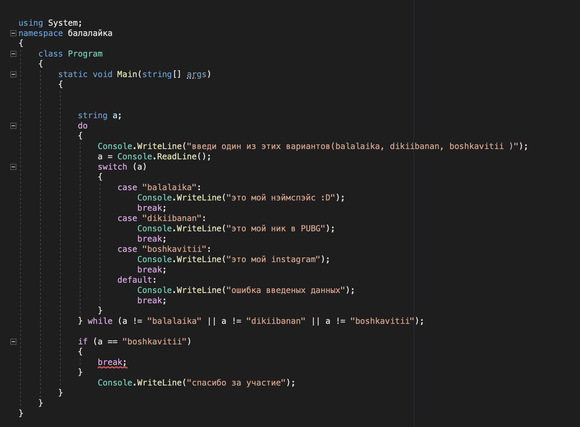The width and height of the screenshot is (580, 427).
Task: Click the 'if' keyword
Action: [x=83, y=342]
